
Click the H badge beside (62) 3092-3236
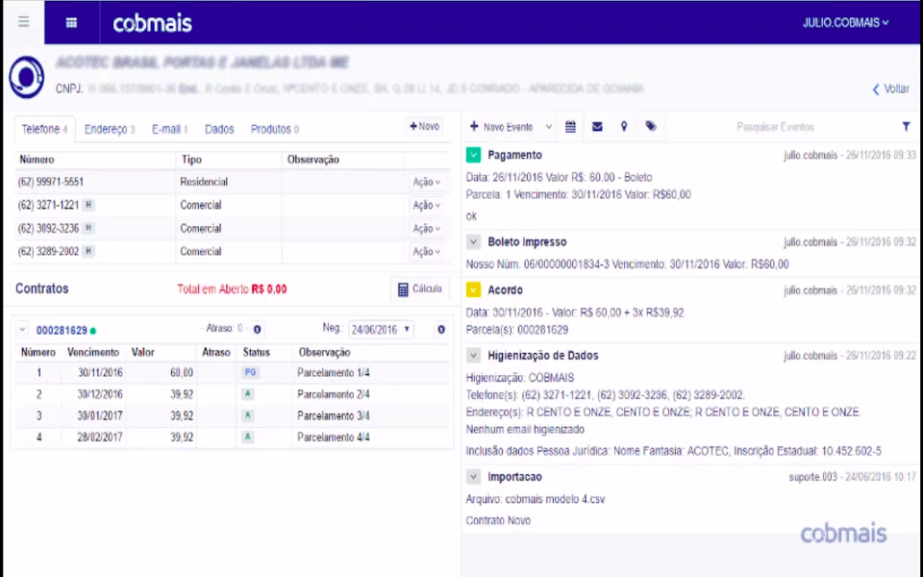(88, 228)
